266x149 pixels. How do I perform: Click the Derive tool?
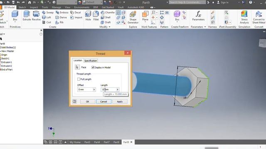(61, 17)
